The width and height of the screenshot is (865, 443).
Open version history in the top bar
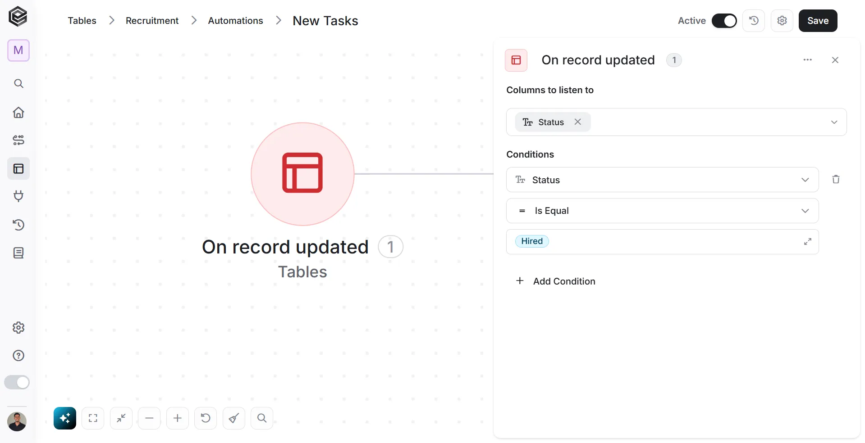(754, 21)
